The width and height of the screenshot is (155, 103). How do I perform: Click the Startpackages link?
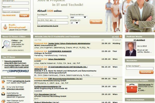144,84
